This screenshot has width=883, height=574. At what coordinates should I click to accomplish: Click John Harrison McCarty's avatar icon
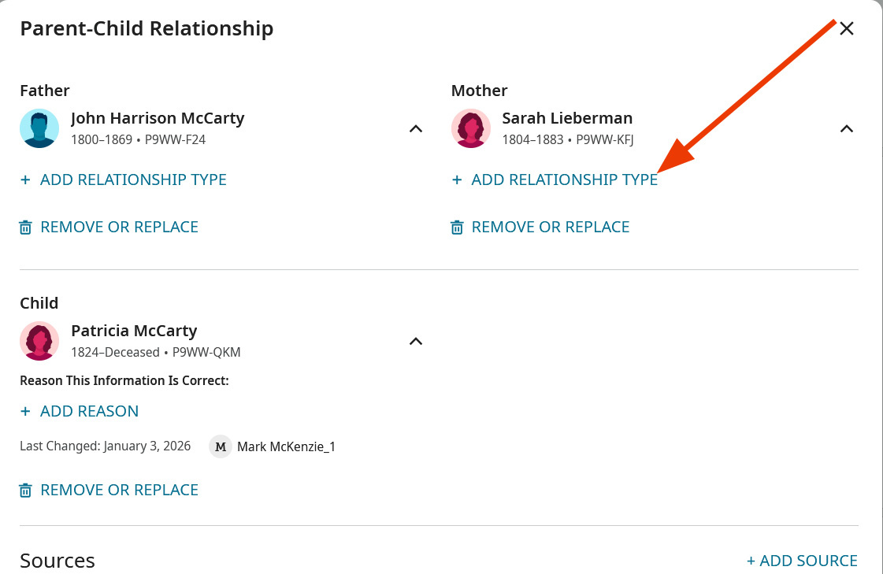click(x=39, y=128)
